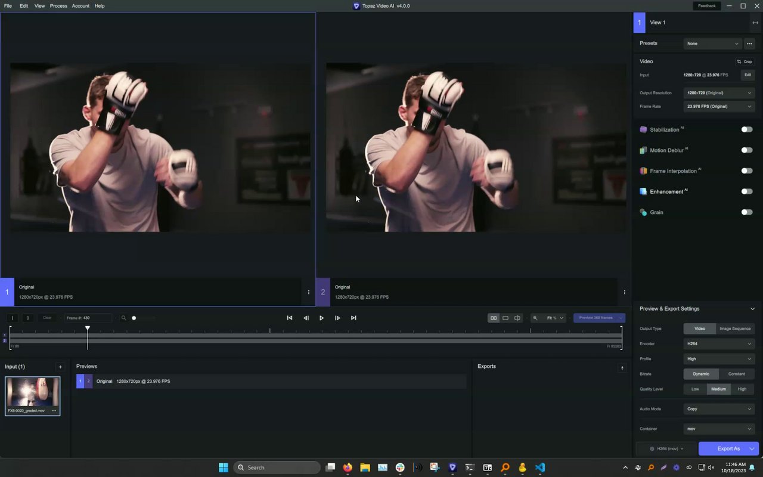Open options for FX6-0020_graded.mov

point(54,410)
